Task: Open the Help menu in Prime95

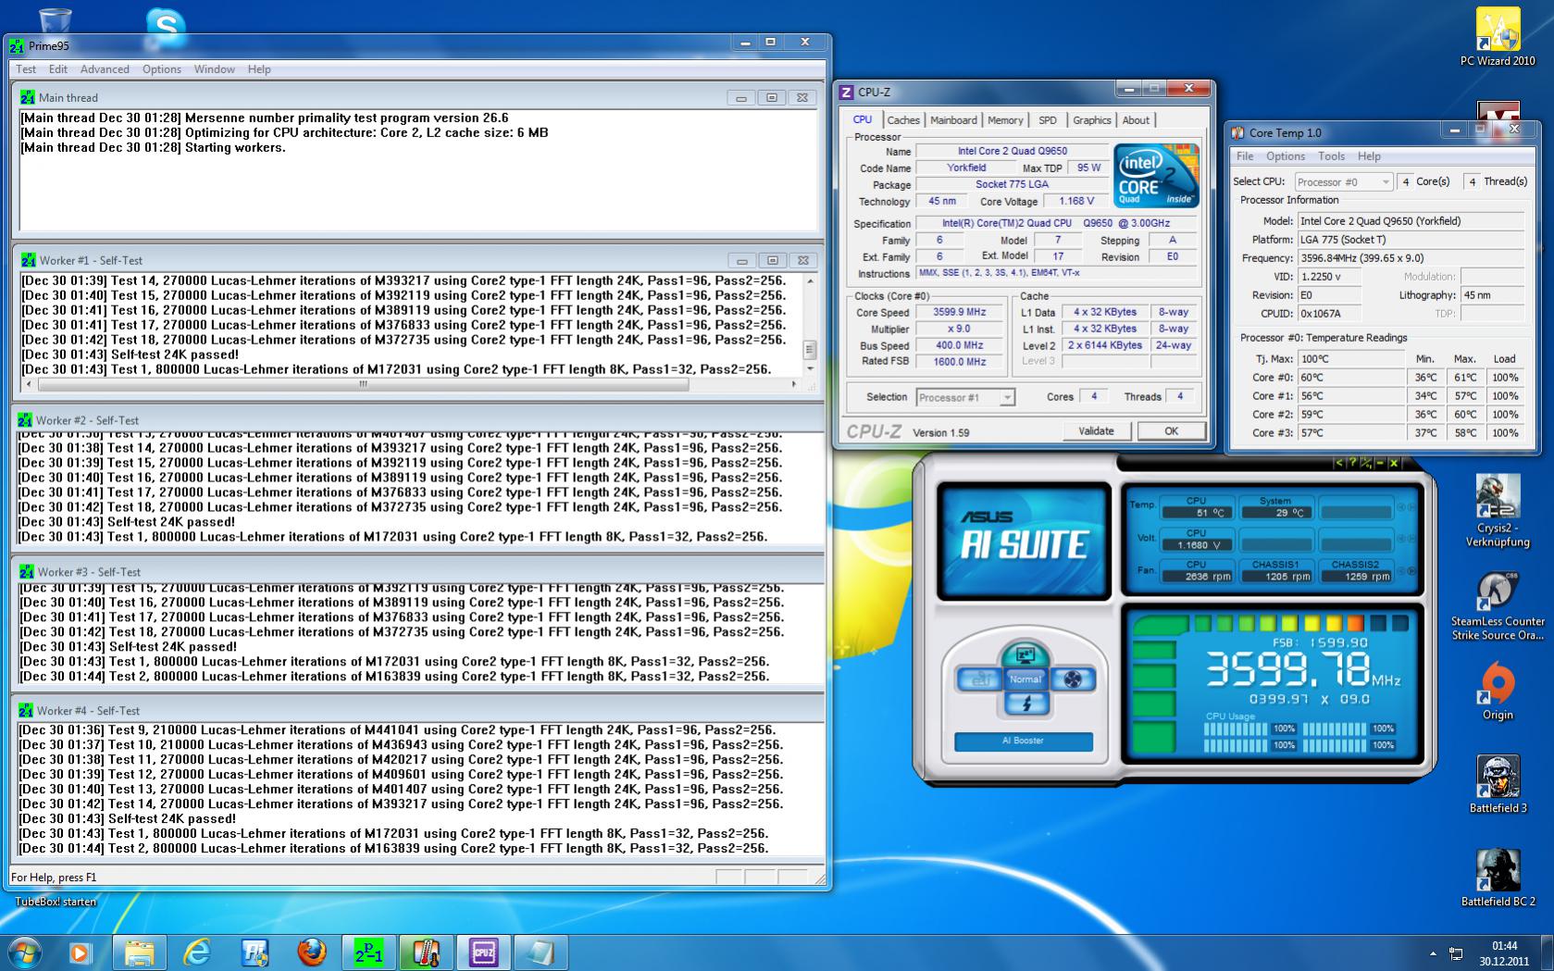Action: [259, 69]
